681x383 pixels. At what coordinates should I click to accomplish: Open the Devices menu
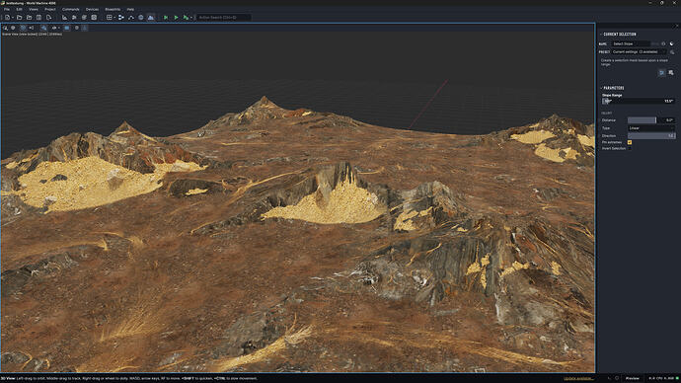92,9
